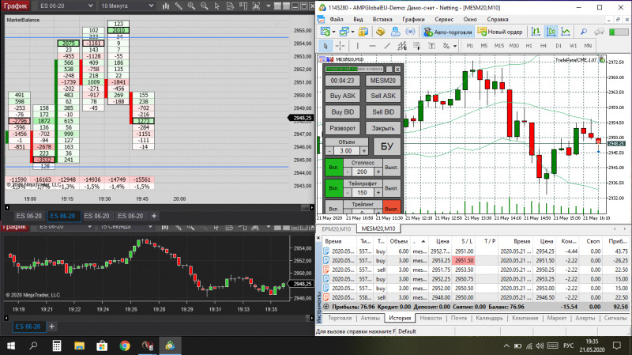The image size is (632, 355).
Task: Open the Market Watch icon in MetaTrader toolbar
Action: pyautogui.click(x=363, y=32)
